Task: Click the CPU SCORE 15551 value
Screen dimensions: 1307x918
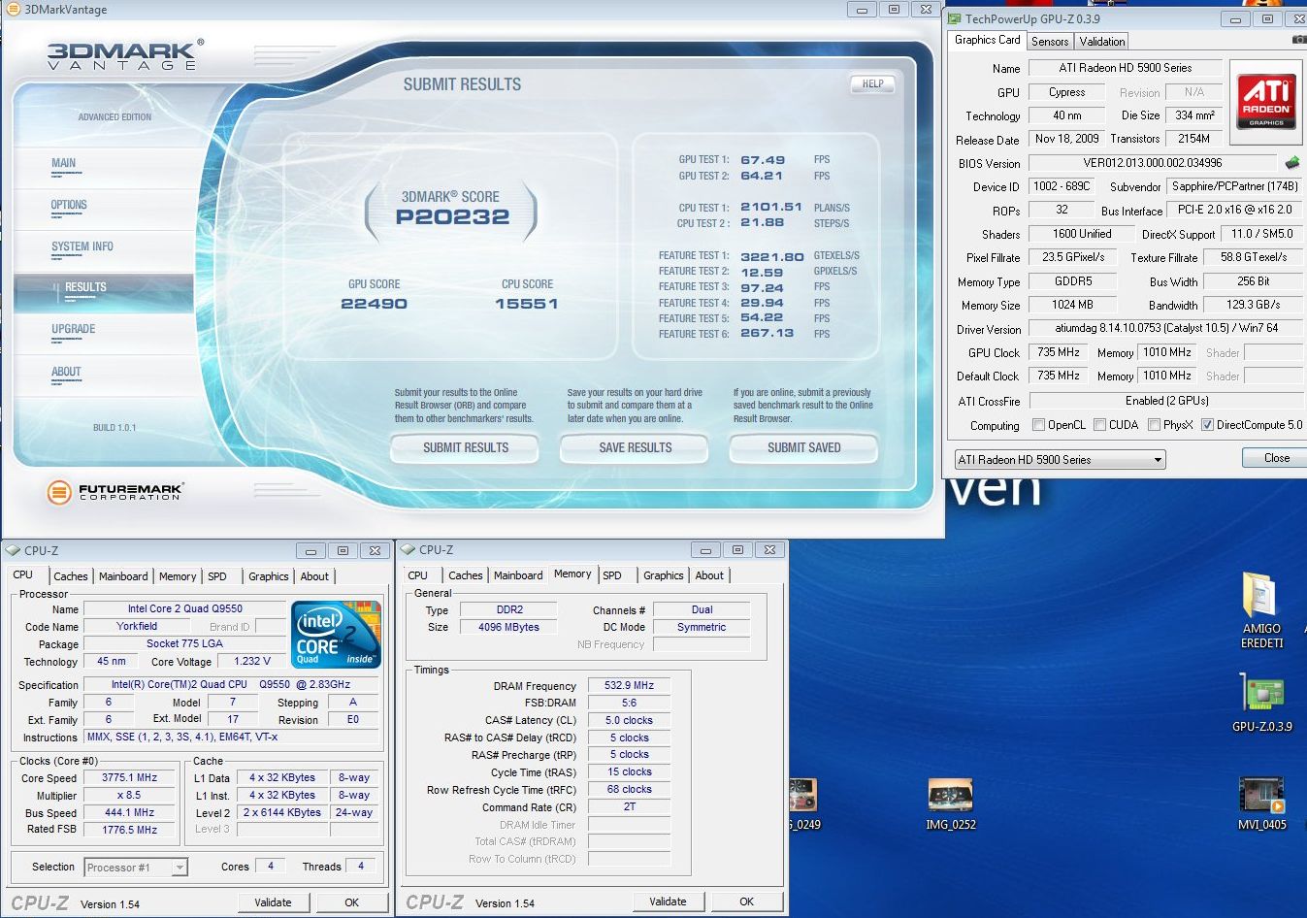Action: pyautogui.click(x=527, y=304)
